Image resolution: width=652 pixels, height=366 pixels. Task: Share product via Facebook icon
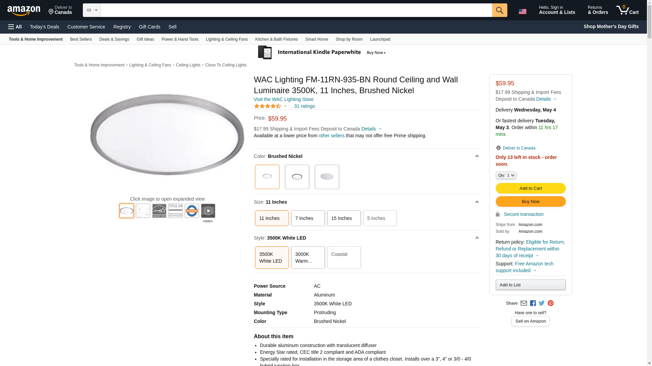[533, 303]
